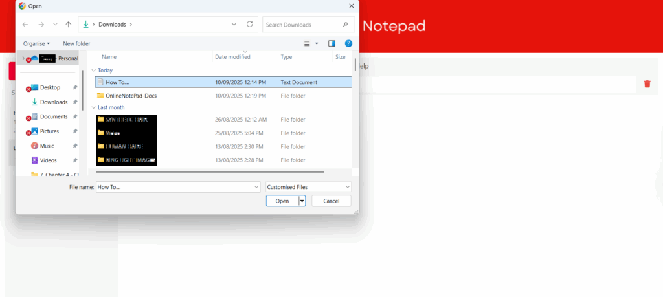663x297 pixels.
Task: Click the Up directory arrow
Action: click(69, 25)
